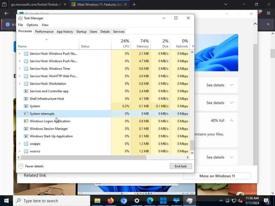Open Firefox from the taskbar
The height and width of the screenshot is (206, 275).
(x=110, y=201)
